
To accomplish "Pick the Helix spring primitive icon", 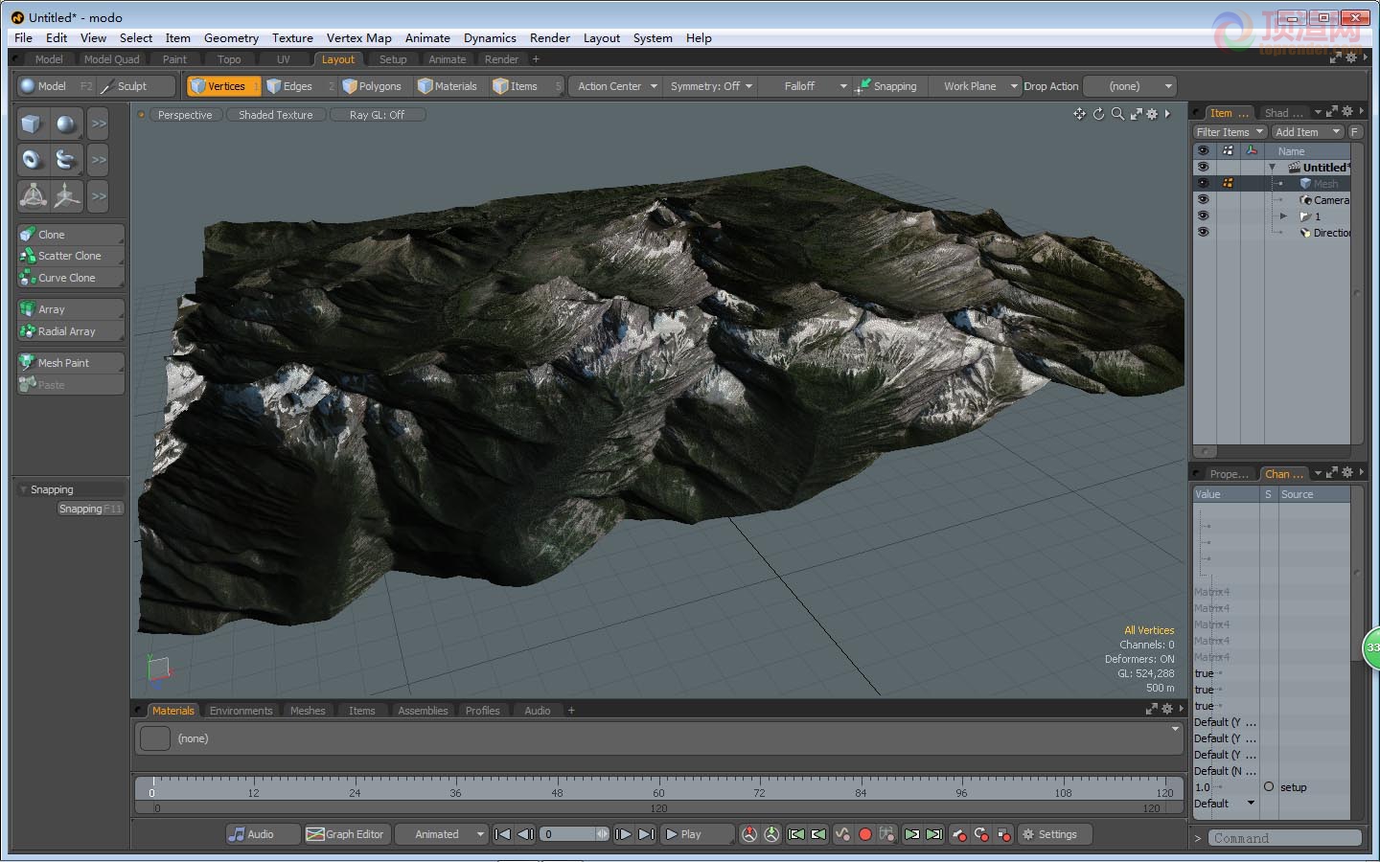I will [x=66, y=160].
